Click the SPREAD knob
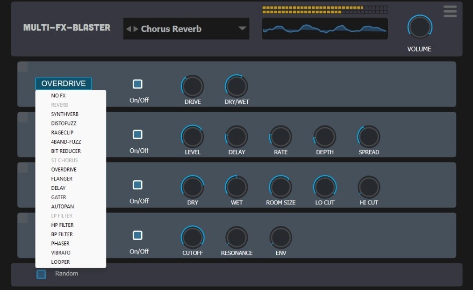This screenshot has height=290, width=473. click(368, 137)
